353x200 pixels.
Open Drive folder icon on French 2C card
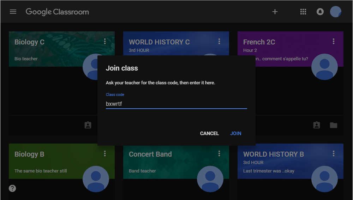click(334, 125)
